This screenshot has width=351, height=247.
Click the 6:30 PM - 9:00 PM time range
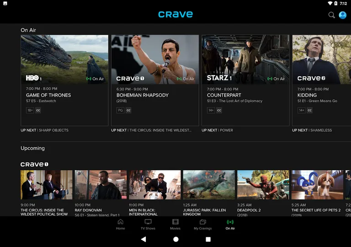132,89
